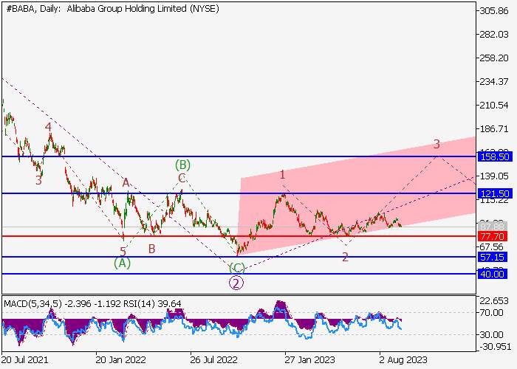Click the 2 Aug 2023 date label
The height and width of the screenshot is (369, 517).
tap(403, 360)
